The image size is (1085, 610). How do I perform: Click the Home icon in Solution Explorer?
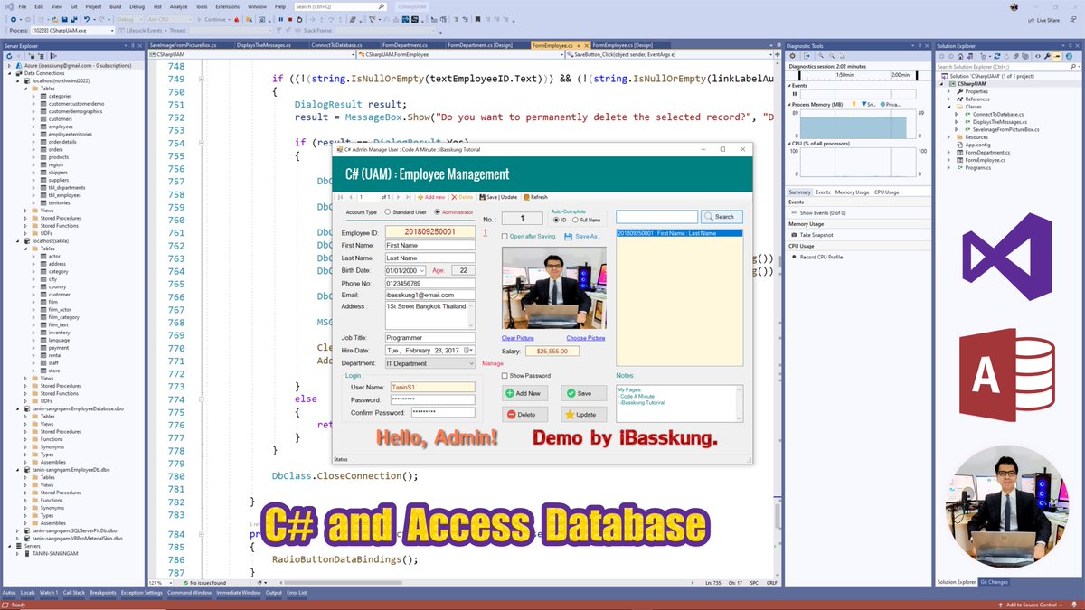(x=960, y=56)
